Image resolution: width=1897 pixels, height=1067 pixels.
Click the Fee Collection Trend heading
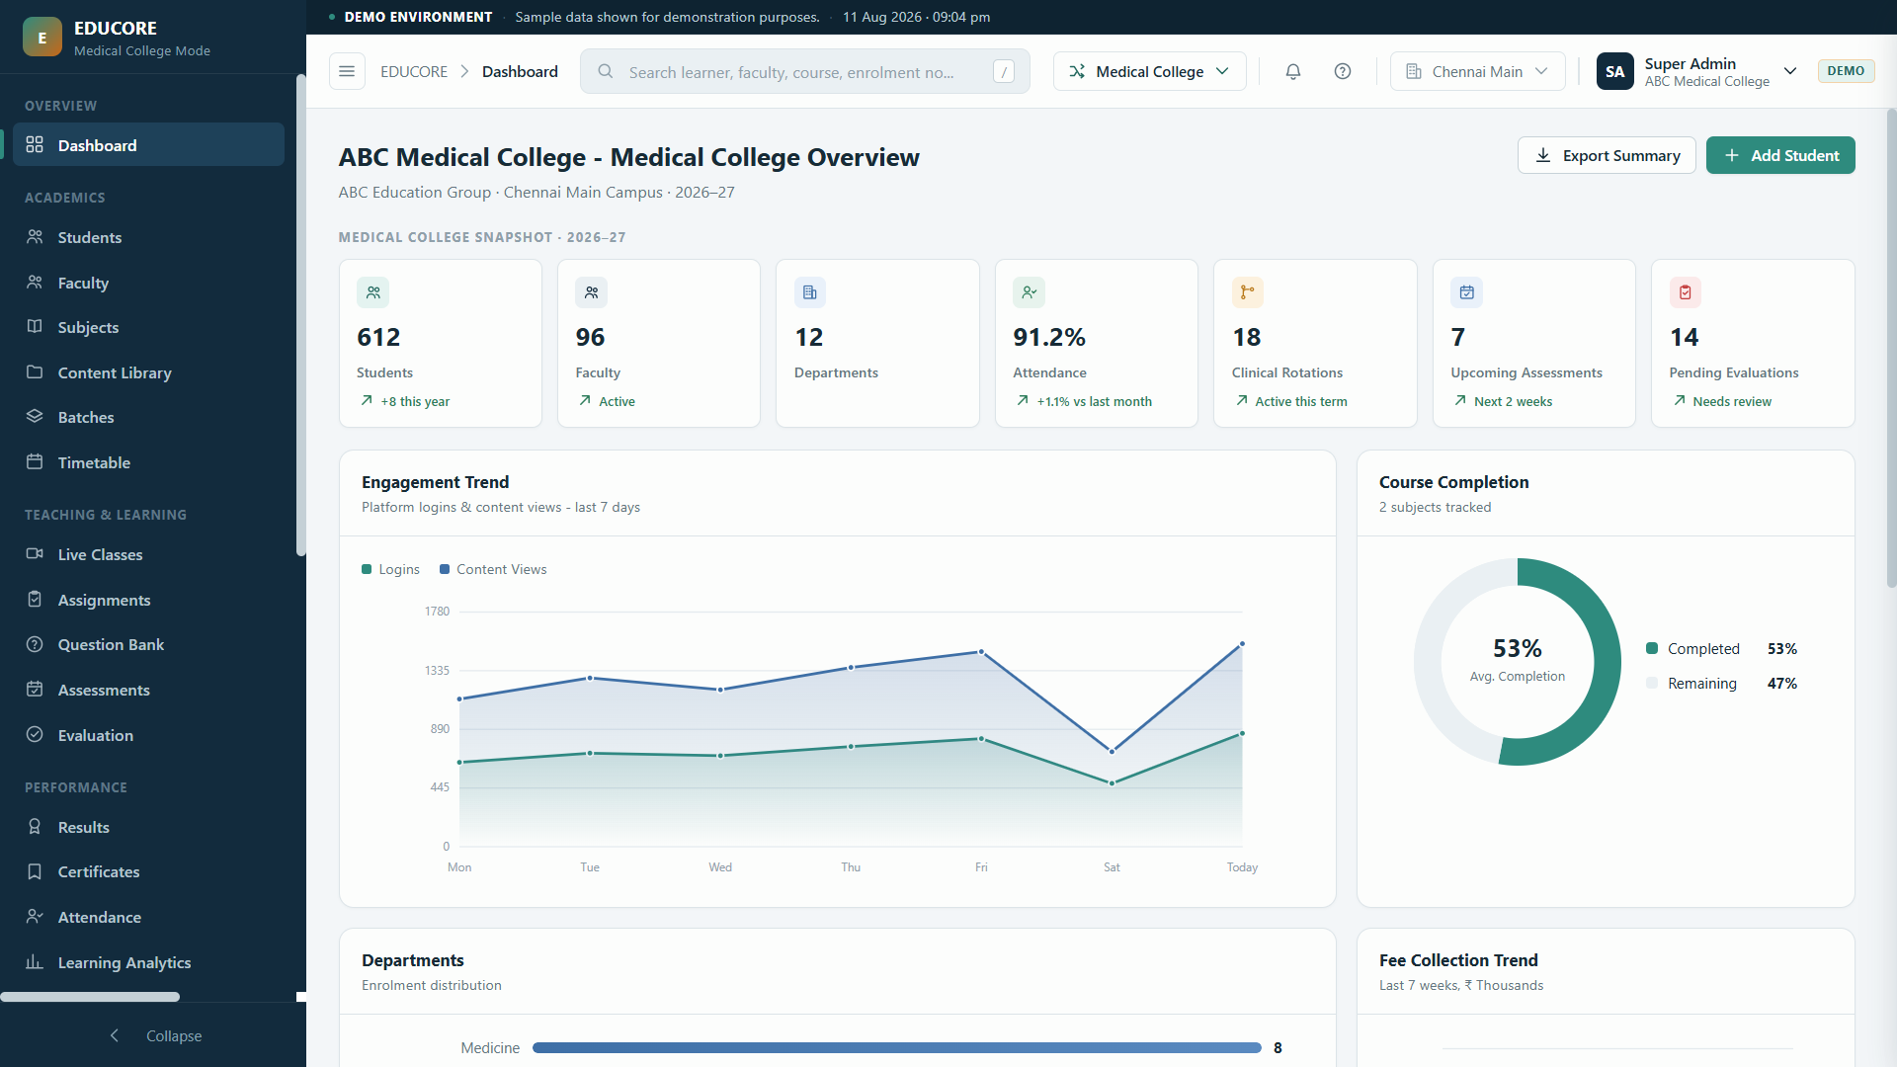pyautogui.click(x=1458, y=960)
